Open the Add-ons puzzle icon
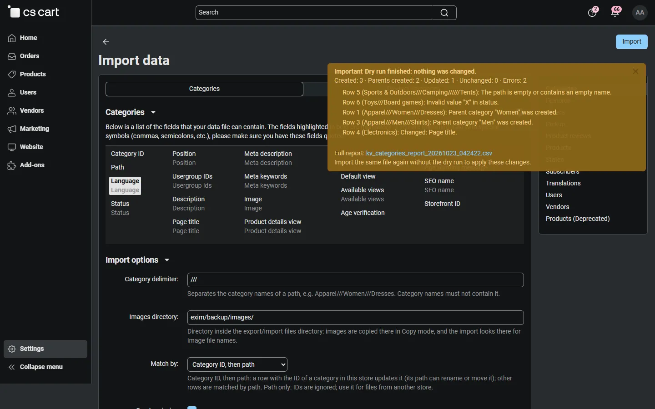Image resolution: width=655 pixels, height=409 pixels. 12,165
